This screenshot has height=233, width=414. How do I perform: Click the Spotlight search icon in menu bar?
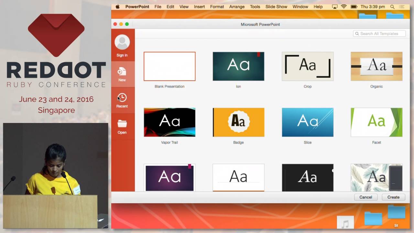coord(392,6)
